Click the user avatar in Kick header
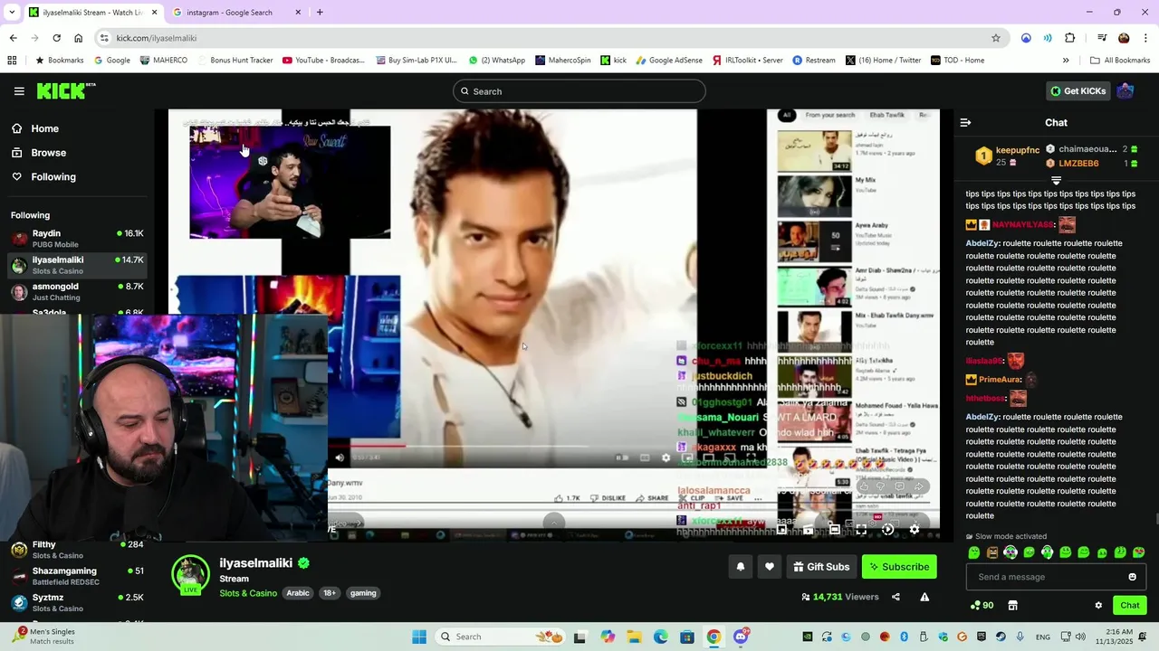Screen dimensions: 1159x651 pos(1125,90)
